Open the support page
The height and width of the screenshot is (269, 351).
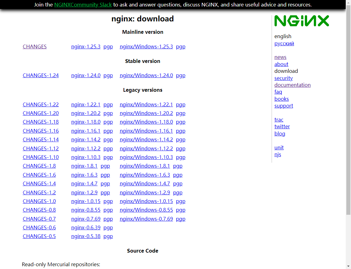click(284, 106)
